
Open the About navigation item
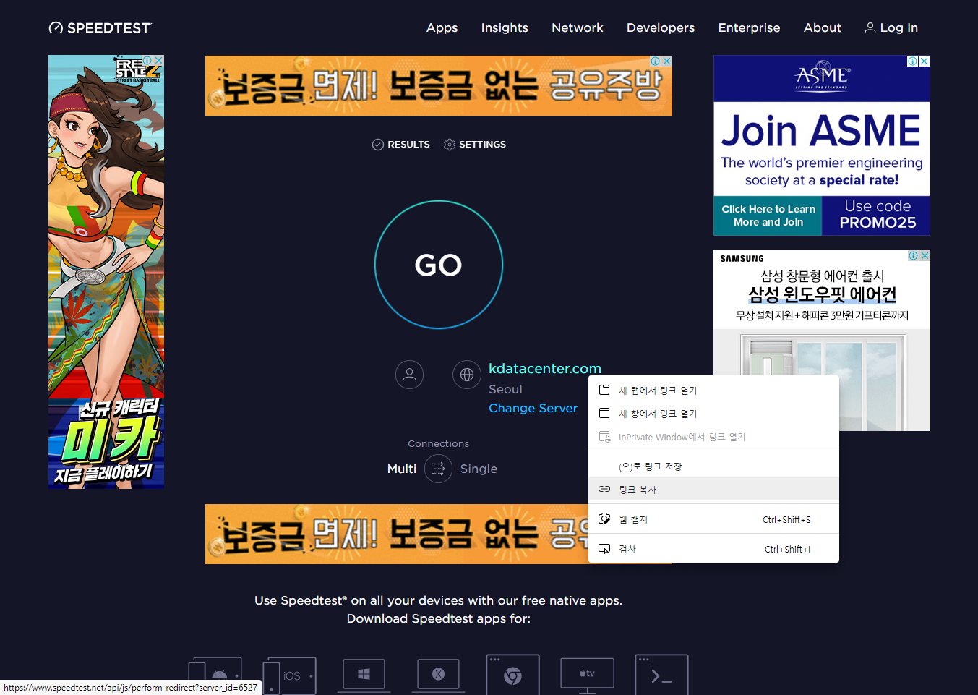coord(822,27)
